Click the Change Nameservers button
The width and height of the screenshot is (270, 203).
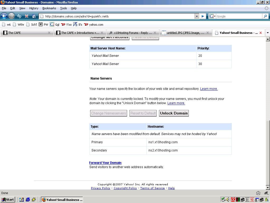(108, 113)
